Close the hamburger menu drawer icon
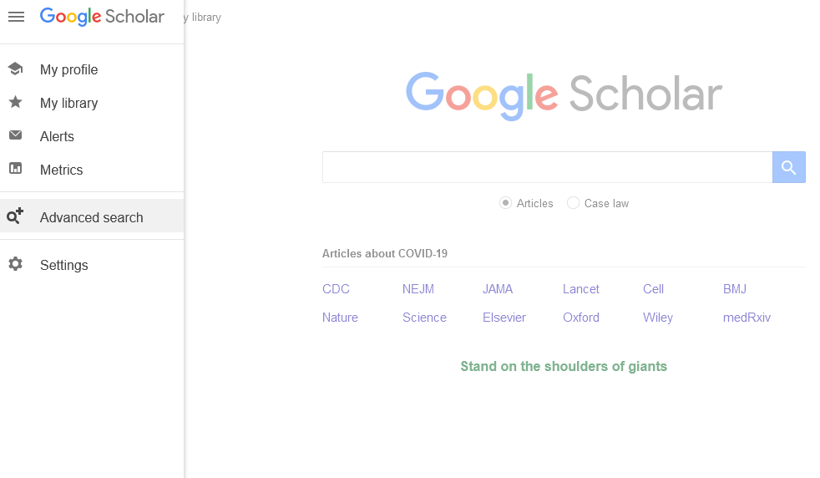 point(16,17)
